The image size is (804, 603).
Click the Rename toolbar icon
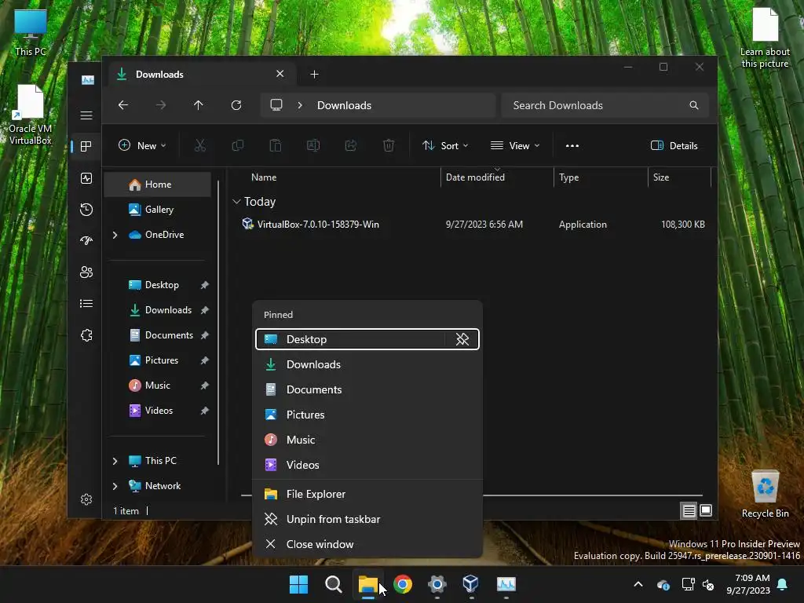pos(313,145)
